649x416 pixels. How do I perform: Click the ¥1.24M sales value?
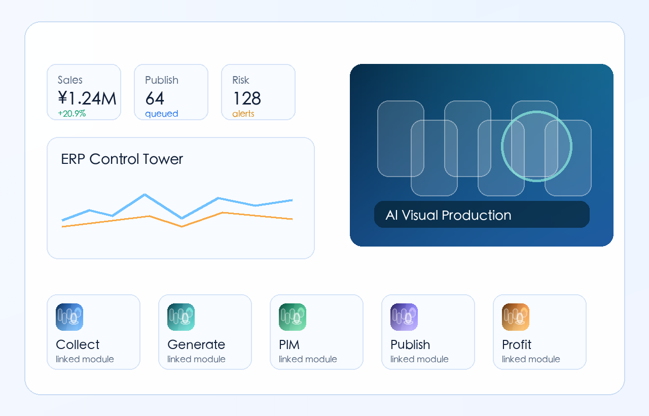(x=87, y=98)
